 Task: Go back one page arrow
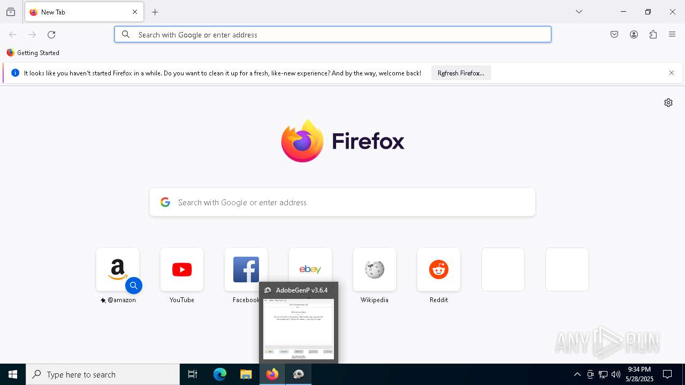point(13,35)
